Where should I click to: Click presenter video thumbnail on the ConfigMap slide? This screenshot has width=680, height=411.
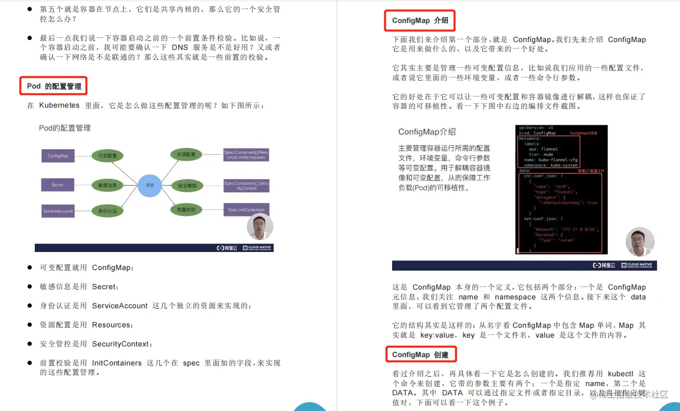(x=640, y=242)
